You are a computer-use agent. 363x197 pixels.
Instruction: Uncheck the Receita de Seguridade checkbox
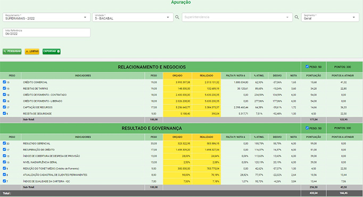tap(4, 113)
